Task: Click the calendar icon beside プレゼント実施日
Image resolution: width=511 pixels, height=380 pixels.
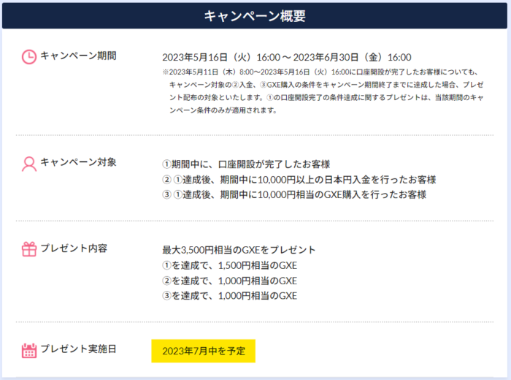Action: click(29, 351)
